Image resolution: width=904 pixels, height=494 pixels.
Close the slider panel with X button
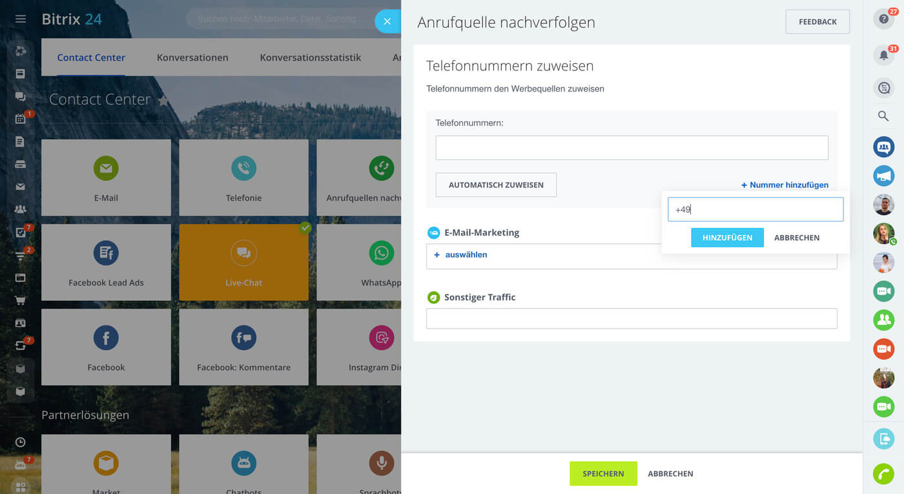pos(387,21)
